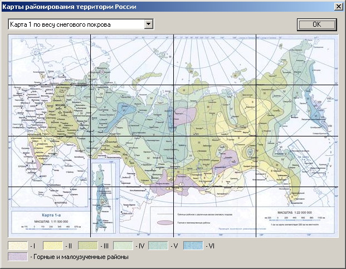Pick the zone V teal color swatch

coord(158,246)
